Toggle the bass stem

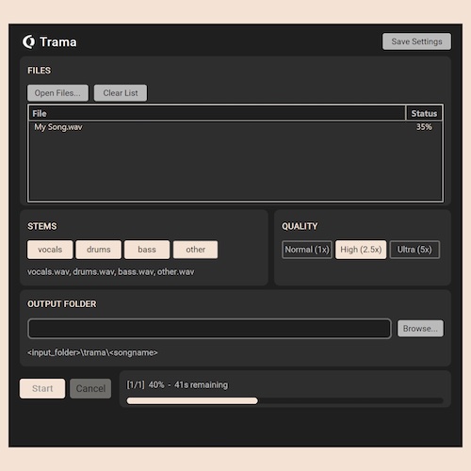pos(147,250)
